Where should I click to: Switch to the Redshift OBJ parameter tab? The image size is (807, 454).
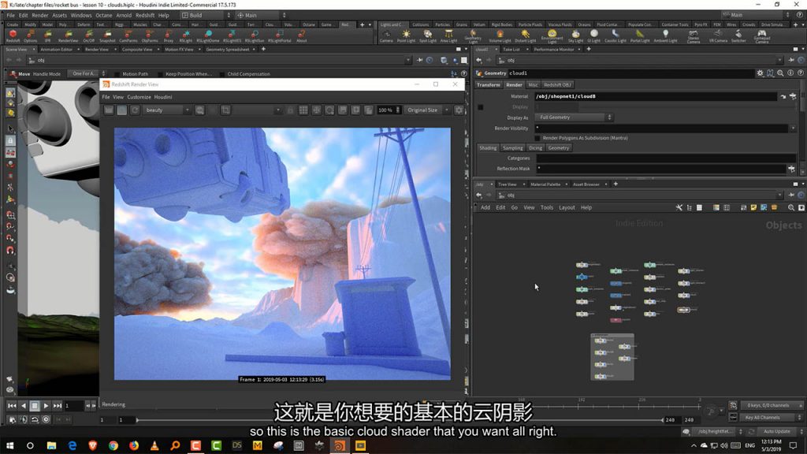click(557, 85)
